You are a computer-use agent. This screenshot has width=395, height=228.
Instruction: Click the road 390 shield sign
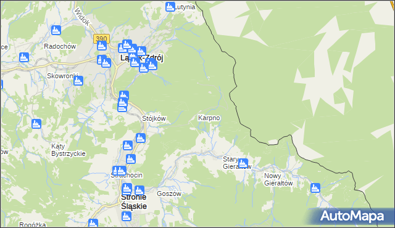[x=101, y=38]
